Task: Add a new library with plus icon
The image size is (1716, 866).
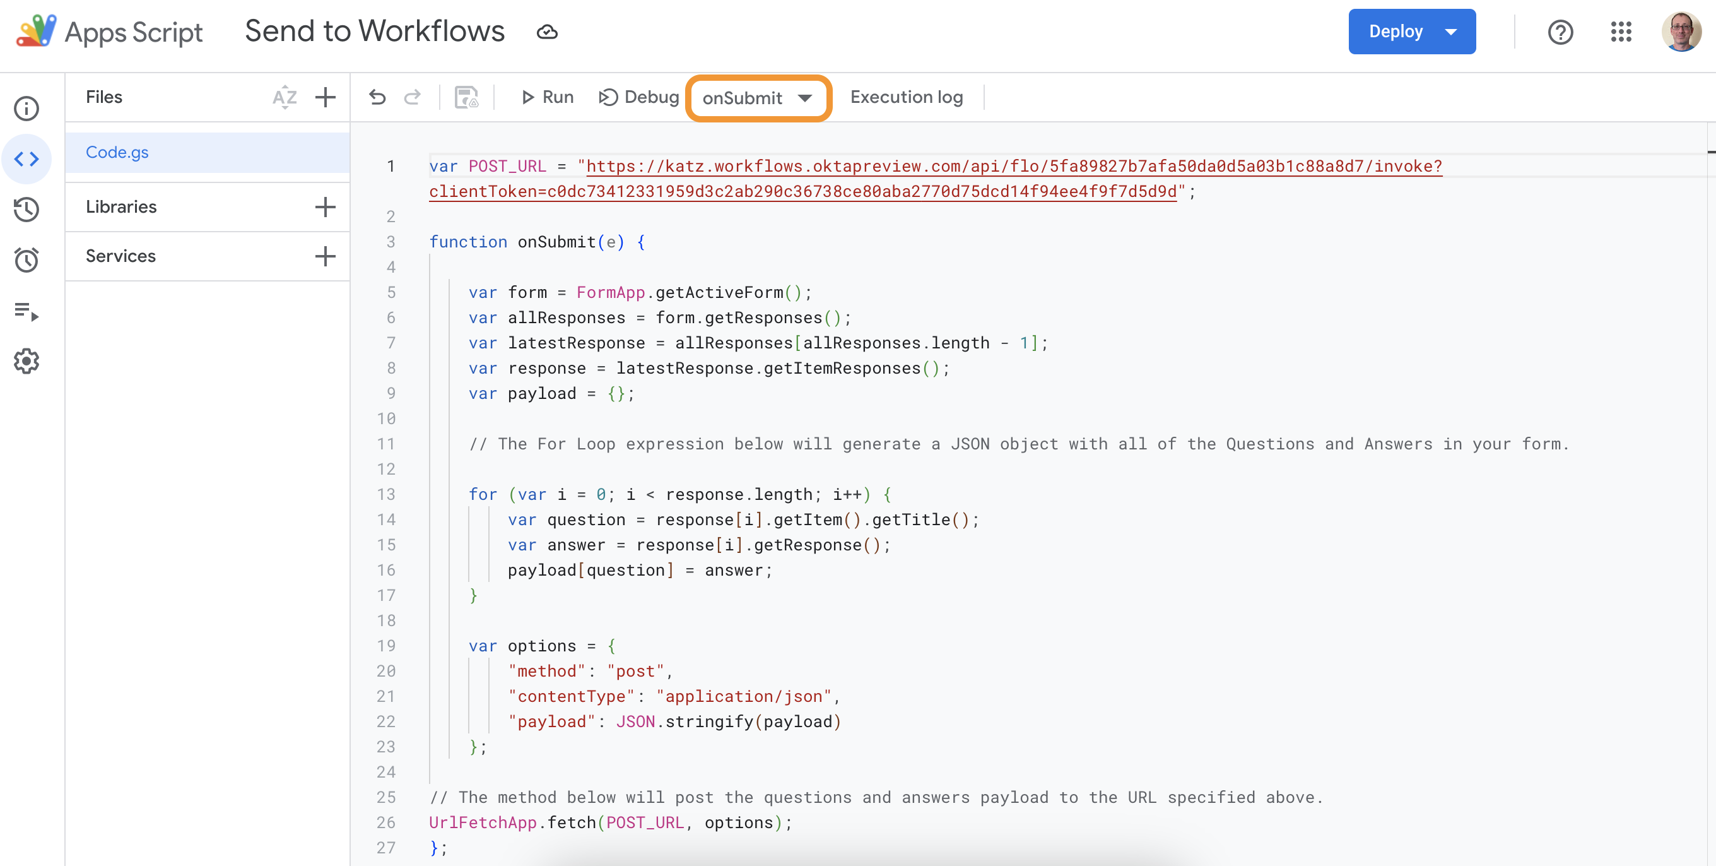Action: coord(325,206)
